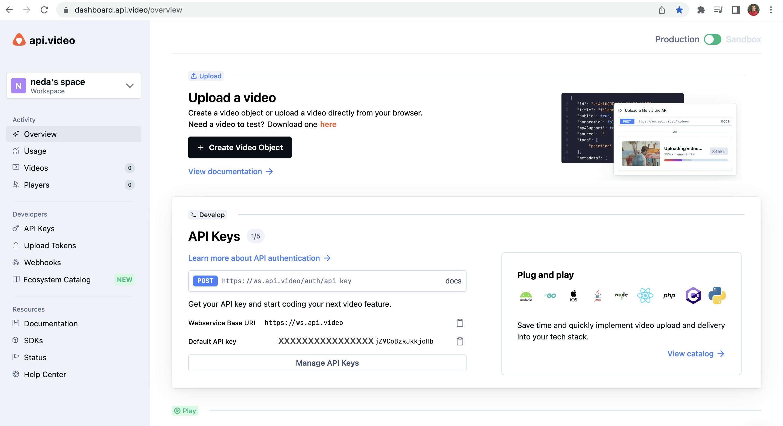This screenshot has height=426, width=783.
Task: Copy the Default API key
Action: coord(460,341)
